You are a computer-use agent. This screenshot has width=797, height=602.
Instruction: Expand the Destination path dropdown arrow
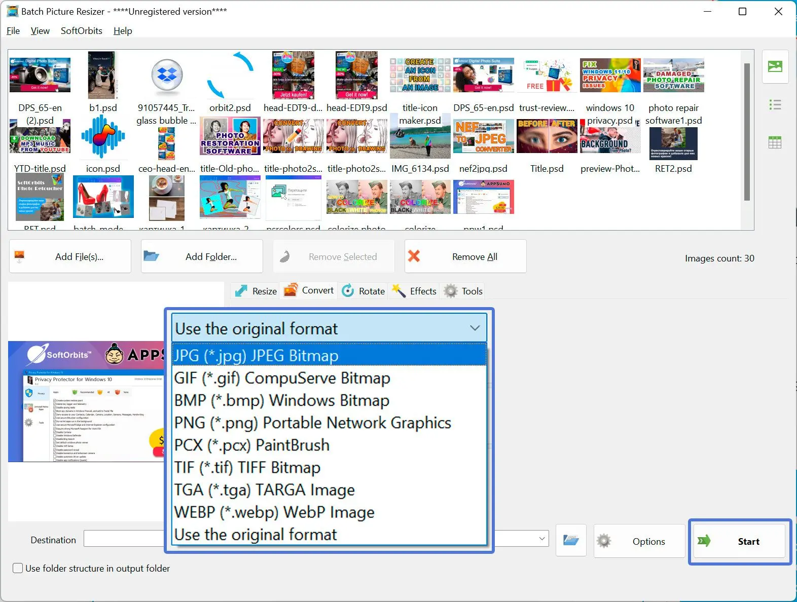click(x=542, y=538)
